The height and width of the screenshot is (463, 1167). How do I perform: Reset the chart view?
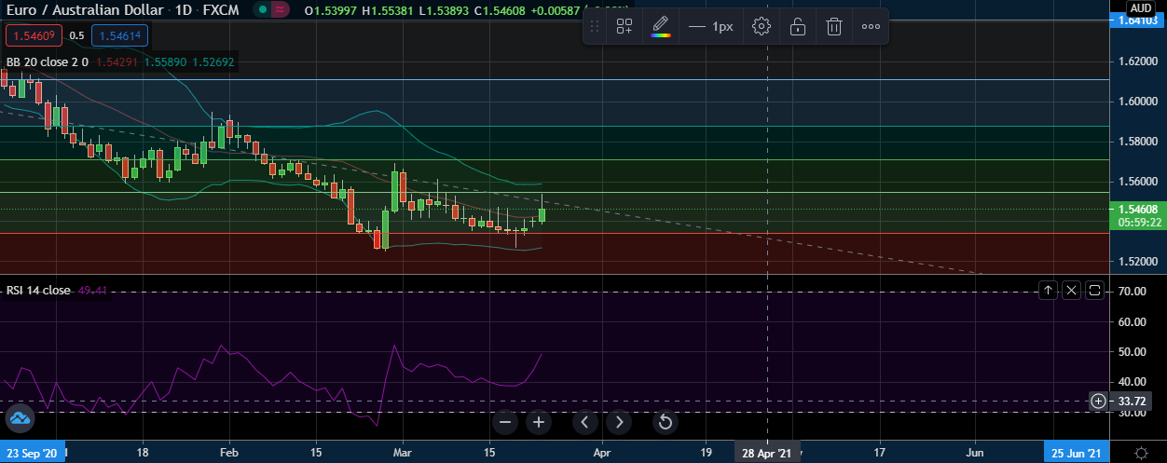[x=666, y=422]
